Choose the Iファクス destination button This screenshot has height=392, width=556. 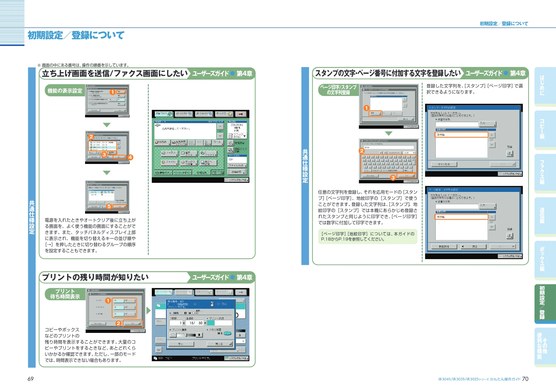[208, 153]
